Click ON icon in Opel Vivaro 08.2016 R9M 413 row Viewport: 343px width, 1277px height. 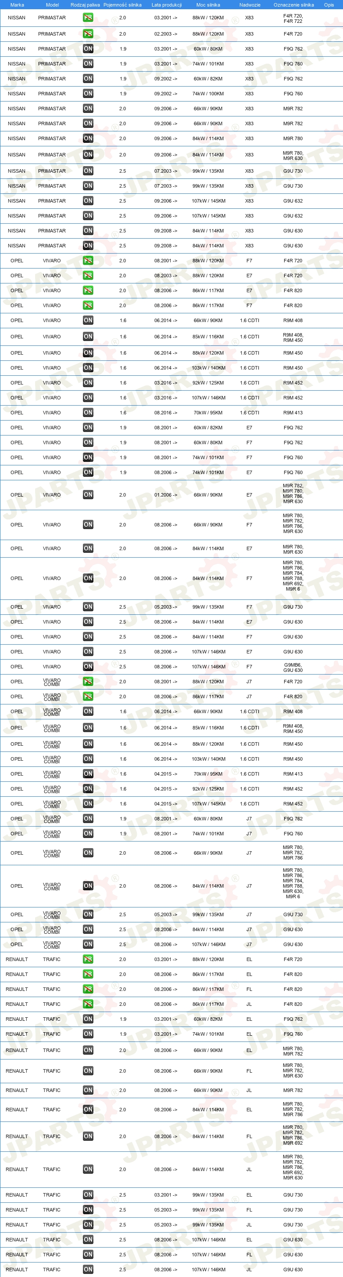[88, 413]
